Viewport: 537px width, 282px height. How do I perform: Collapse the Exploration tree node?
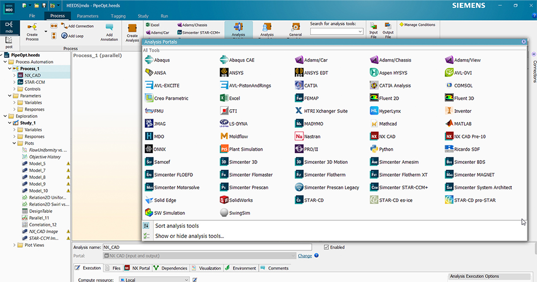[x=5, y=116]
